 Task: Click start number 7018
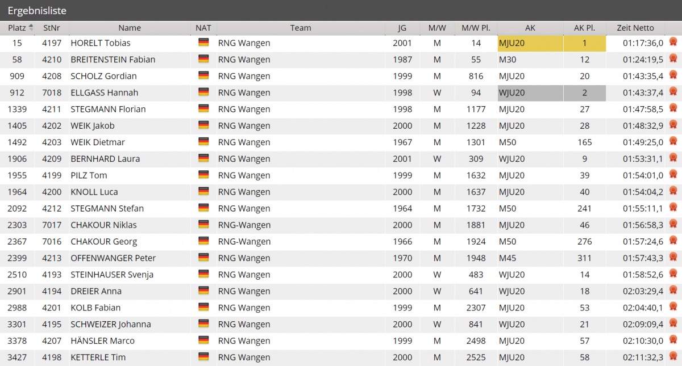click(52, 92)
